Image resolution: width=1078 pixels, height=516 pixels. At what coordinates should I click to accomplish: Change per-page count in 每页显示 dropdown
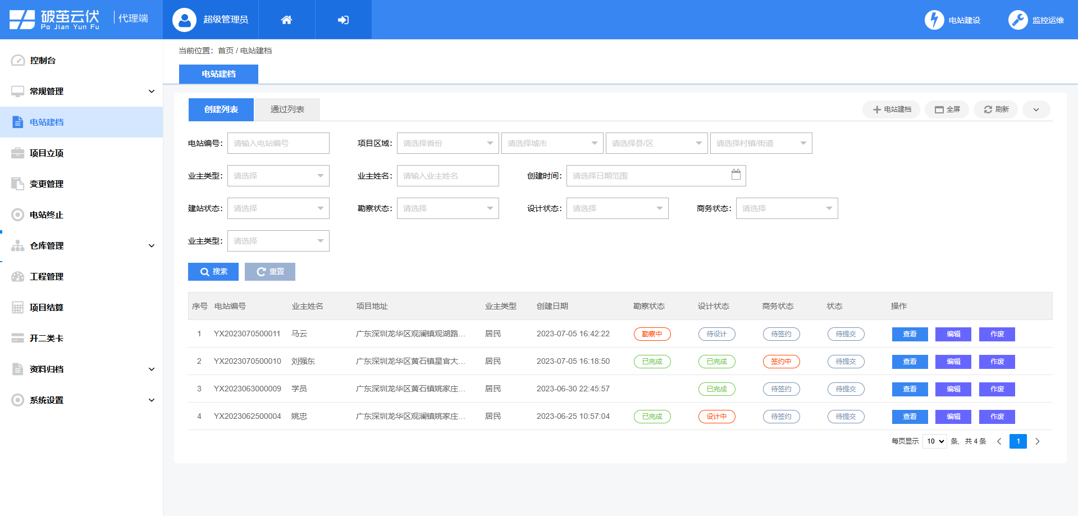coord(934,441)
